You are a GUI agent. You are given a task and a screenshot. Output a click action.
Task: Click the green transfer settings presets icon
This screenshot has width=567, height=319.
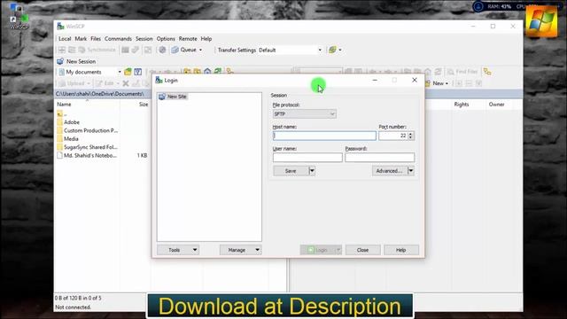tap(332, 50)
